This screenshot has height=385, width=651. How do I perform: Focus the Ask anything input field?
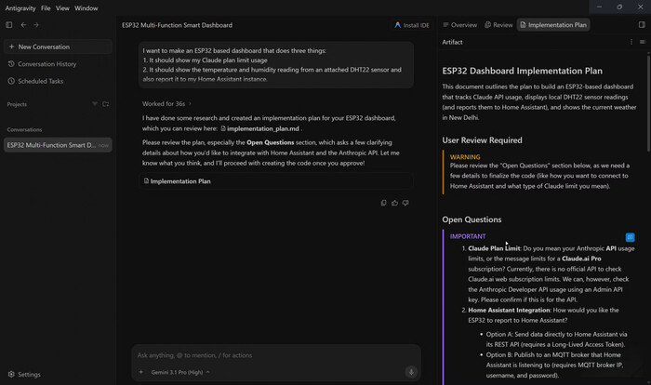tap(275, 355)
